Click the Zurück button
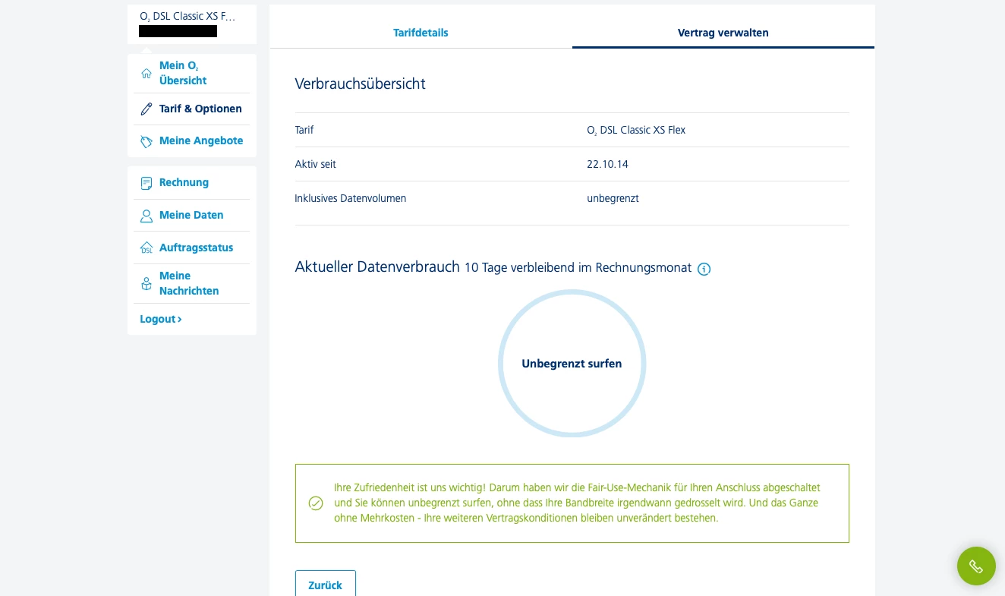The height and width of the screenshot is (596, 1005). (x=326, y=585)
